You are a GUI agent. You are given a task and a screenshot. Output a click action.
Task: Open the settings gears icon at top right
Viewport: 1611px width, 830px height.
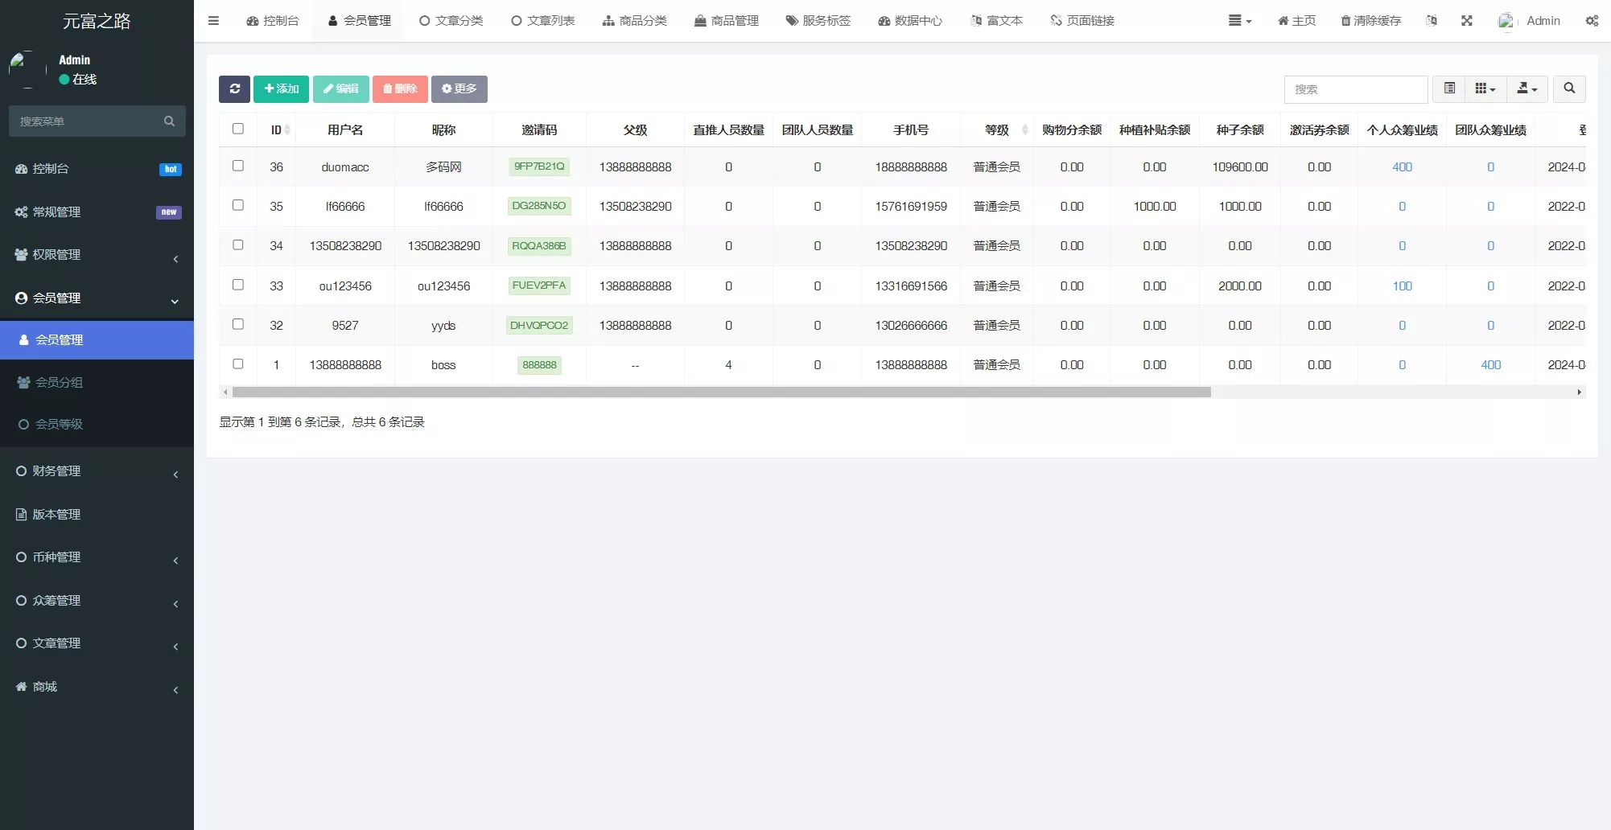pos(1591,21)
